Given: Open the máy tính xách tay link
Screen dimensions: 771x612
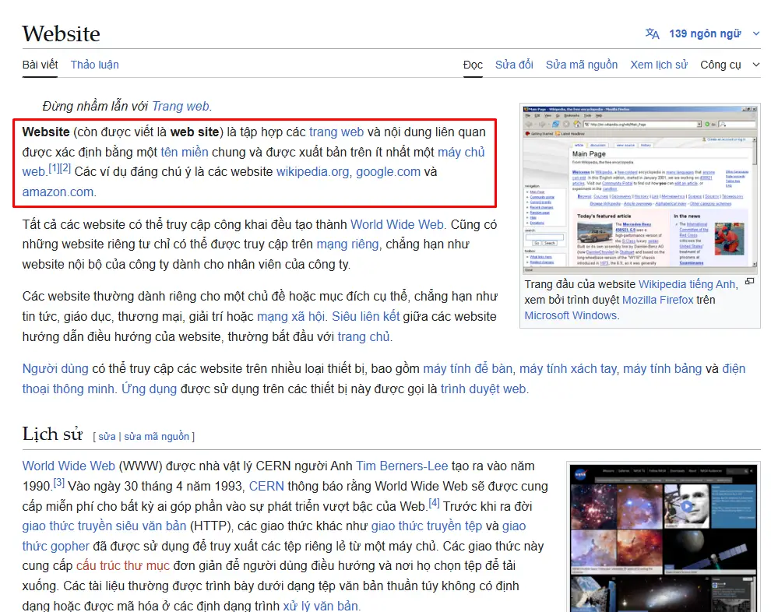Looking at the screenshot, I should tap(568, 368).
